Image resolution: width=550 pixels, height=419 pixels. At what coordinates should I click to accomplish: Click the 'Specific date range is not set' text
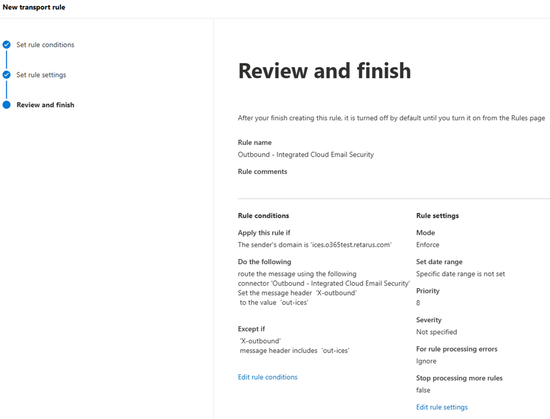pos(460,274)
